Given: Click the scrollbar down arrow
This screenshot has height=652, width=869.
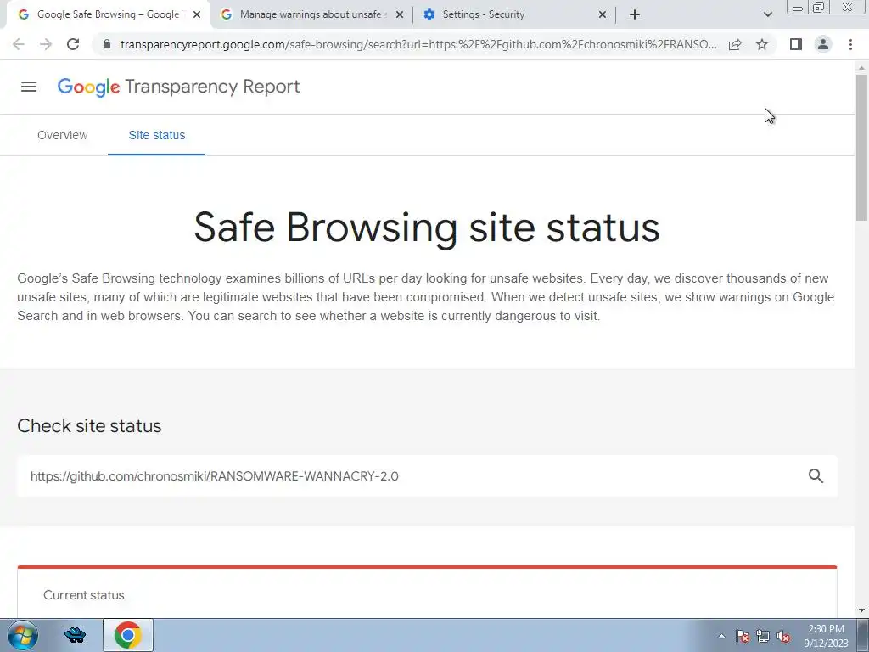Looking at the screenshot, I should pyautogui.click(x=862, y=610).
